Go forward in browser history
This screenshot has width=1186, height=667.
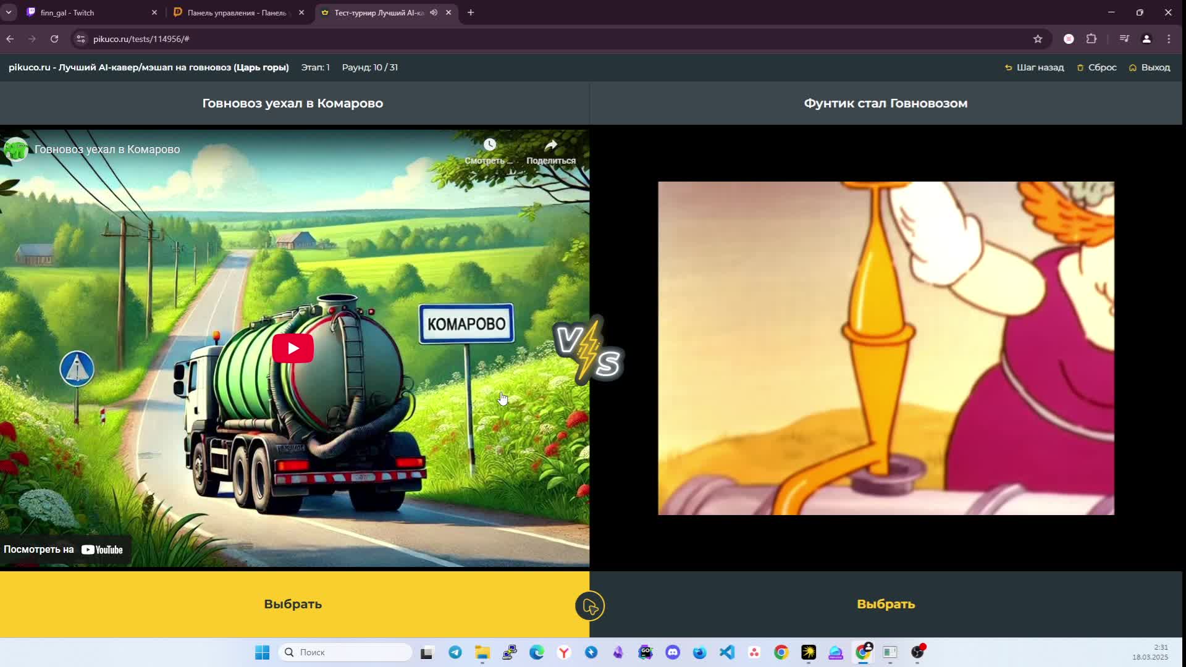click(32, 39)
